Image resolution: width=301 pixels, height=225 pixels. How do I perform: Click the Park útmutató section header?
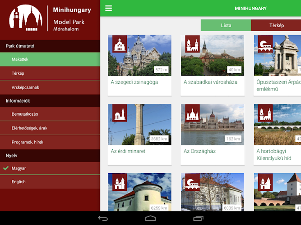click(50, 46)
